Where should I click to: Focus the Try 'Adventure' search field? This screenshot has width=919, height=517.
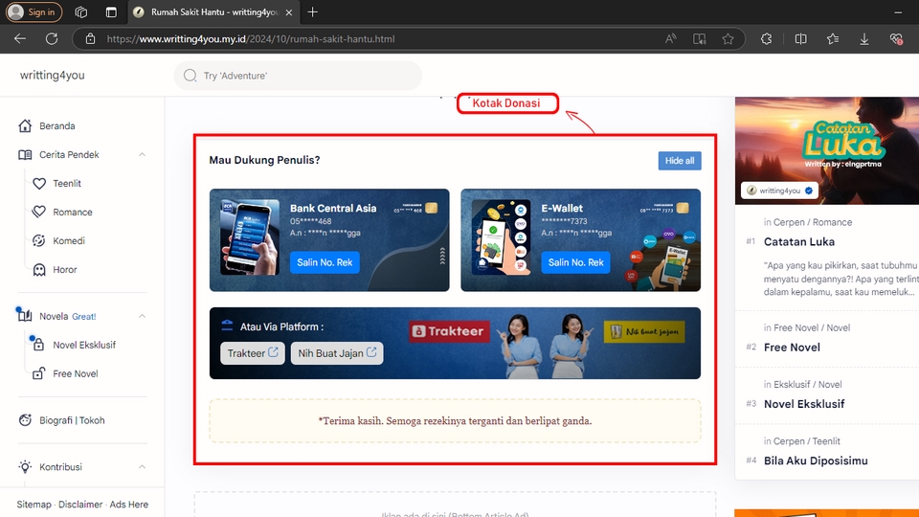298,76
